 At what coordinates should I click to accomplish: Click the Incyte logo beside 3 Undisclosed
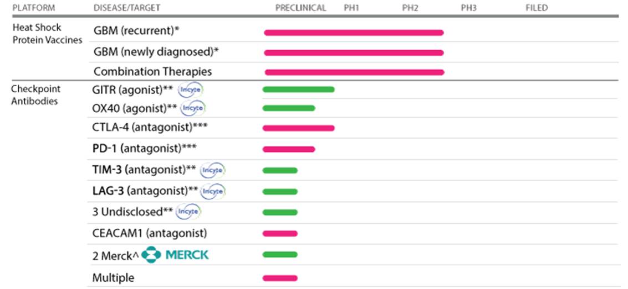tap(189, 212)
